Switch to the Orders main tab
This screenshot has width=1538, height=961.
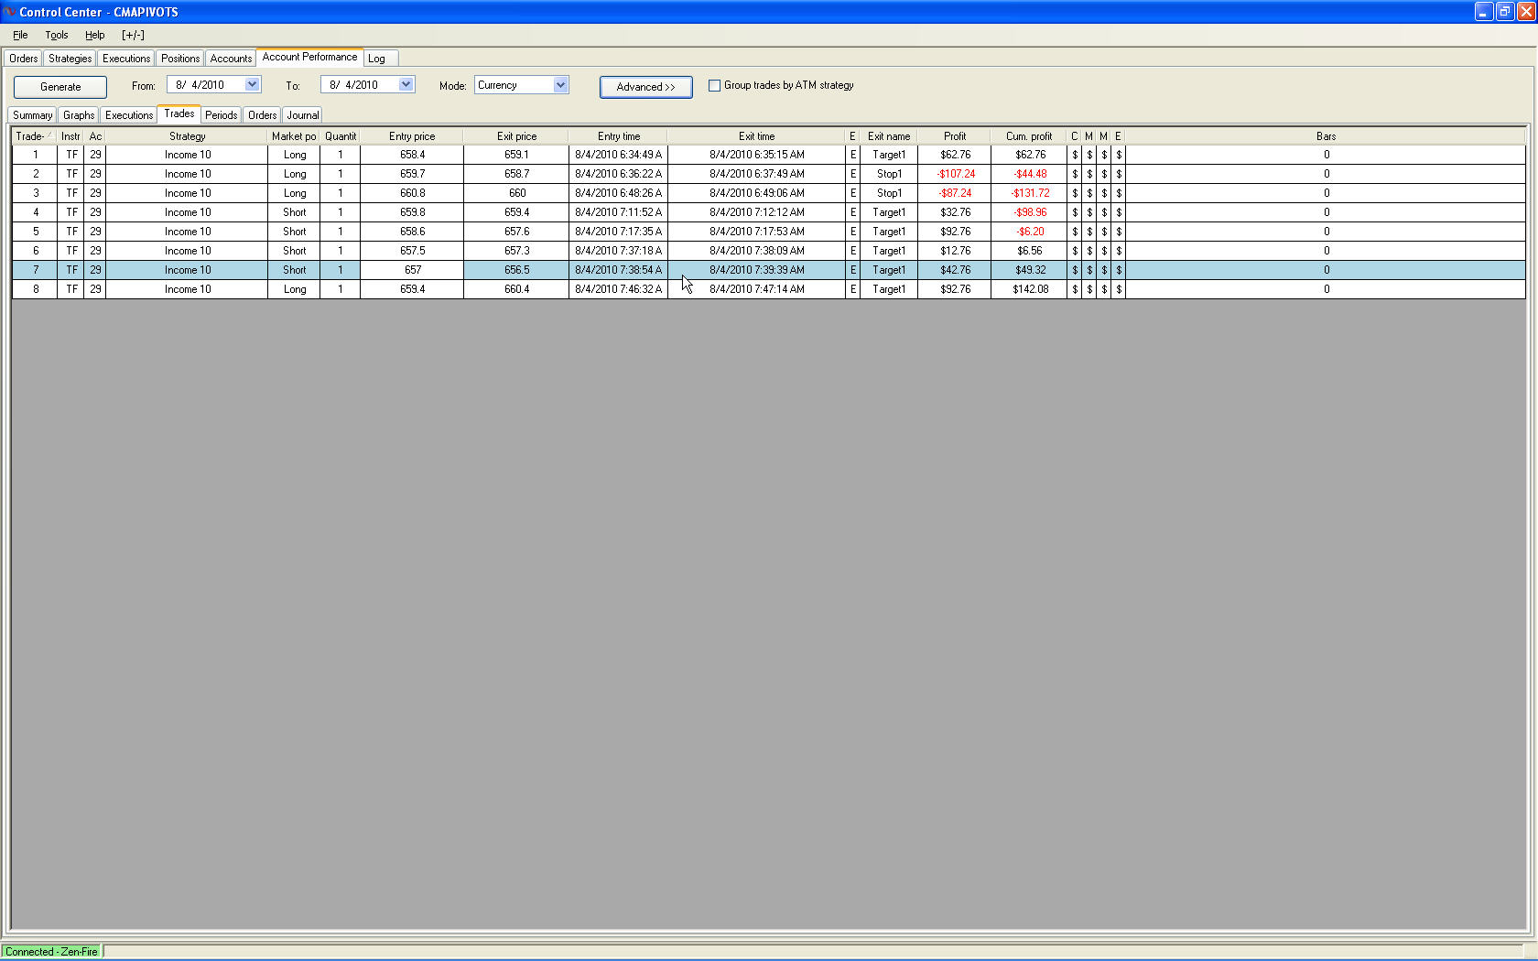point(24,59)
